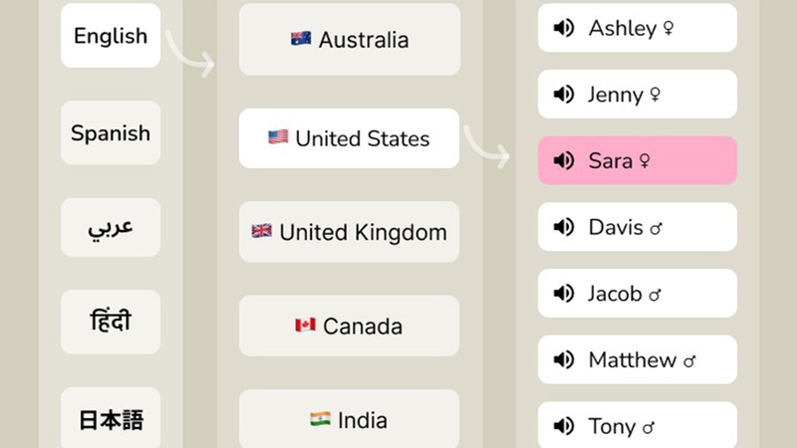The height and width of the screenshot is (448, 797).
Task: Select United Kingdom region
Action: click(x=350, y=232)
